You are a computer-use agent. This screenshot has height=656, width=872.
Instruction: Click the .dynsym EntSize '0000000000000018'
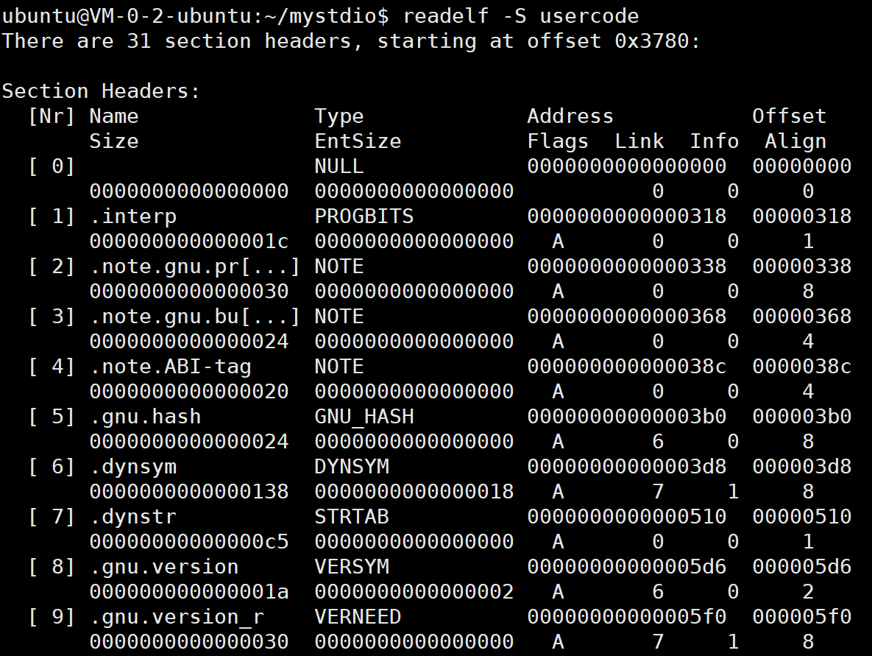tap(414, 491)
